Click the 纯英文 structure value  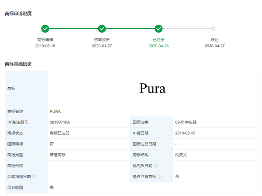(181, 155)
